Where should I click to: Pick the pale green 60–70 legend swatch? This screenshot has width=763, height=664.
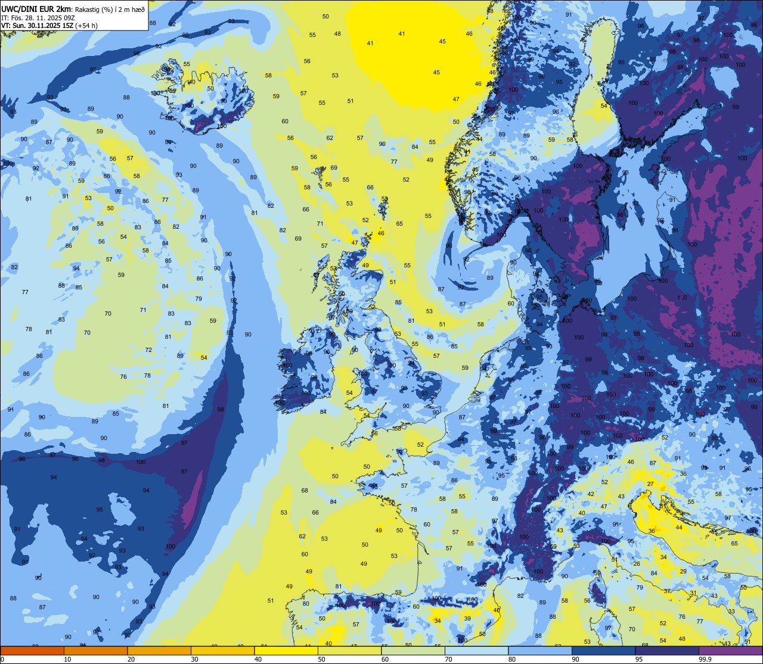tap(413, 650)
